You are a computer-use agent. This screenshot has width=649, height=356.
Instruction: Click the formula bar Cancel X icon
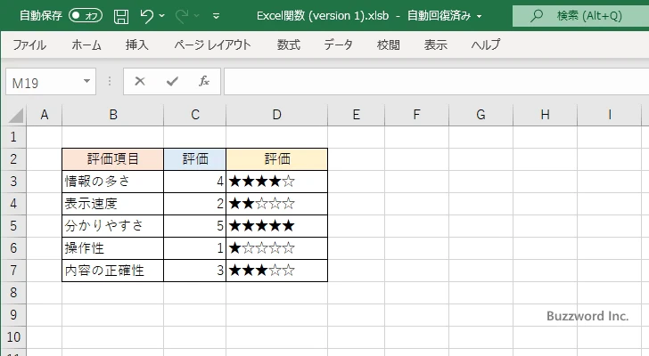140,81
